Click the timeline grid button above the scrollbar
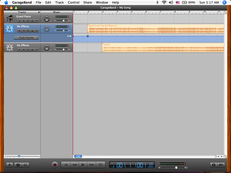This screenshot has width=231, height=173. tap(226, 12)
